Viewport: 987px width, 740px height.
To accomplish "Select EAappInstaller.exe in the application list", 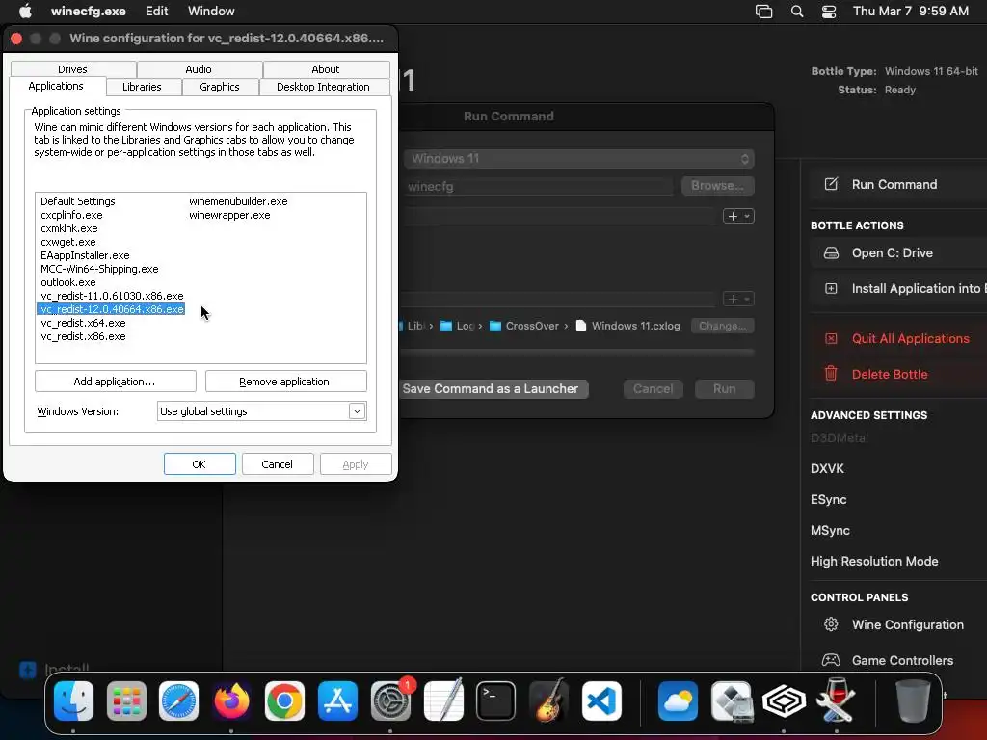I will [85, 255].
